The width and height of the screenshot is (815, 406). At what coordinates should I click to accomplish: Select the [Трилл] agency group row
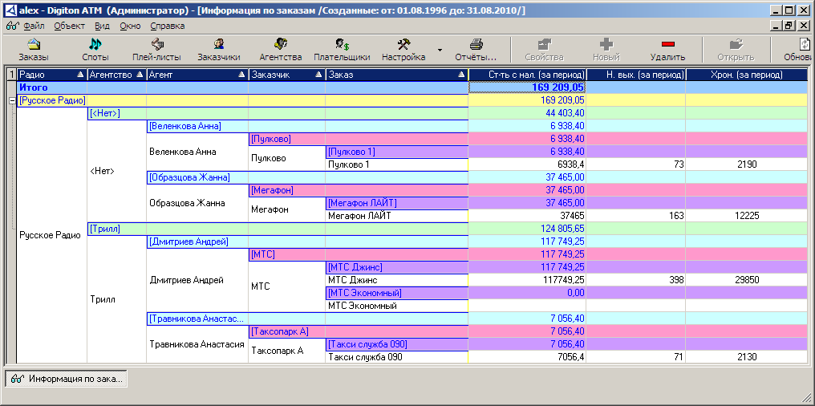(447, 229)
